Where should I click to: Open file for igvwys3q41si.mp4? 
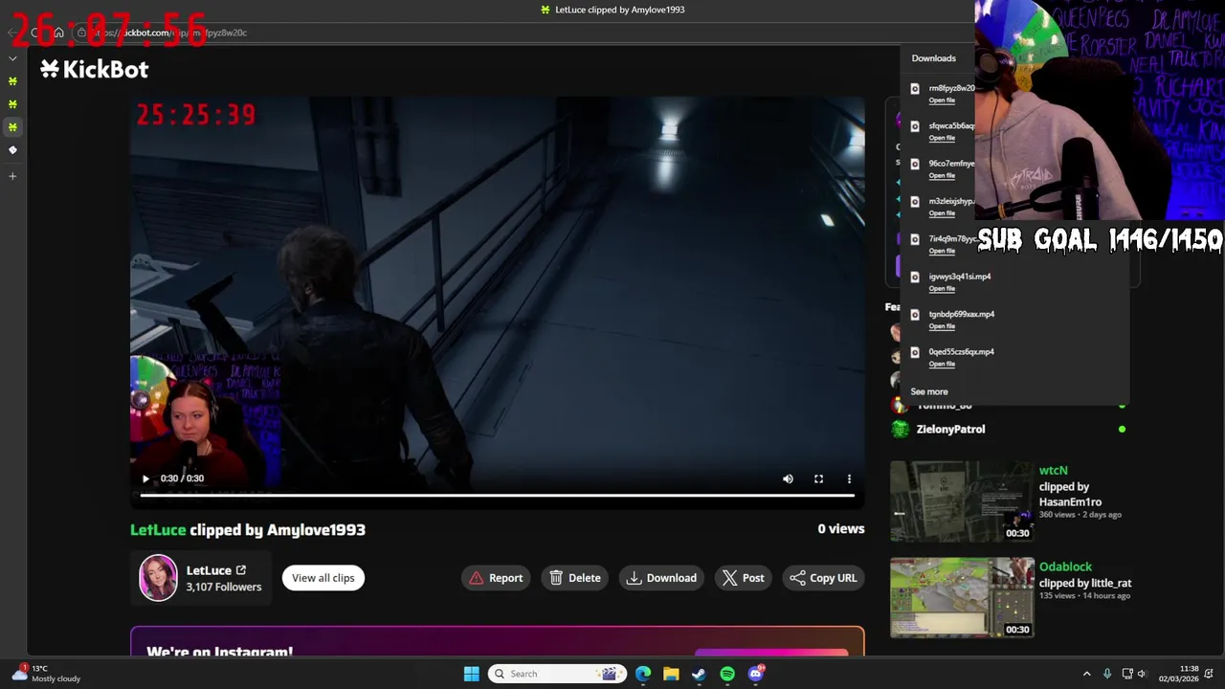[942, 289]
